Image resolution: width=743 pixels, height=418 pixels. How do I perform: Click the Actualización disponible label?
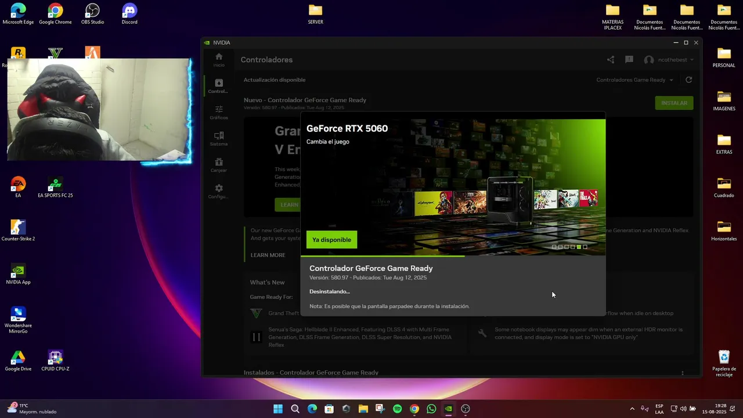[275, 80]
